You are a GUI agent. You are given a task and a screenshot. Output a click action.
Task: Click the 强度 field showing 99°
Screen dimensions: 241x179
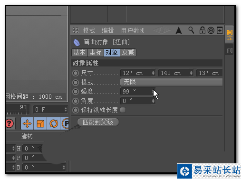point(137,92)
